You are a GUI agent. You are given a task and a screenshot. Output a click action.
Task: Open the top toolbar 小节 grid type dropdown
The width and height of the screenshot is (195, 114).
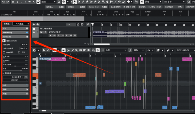point(174,2)
